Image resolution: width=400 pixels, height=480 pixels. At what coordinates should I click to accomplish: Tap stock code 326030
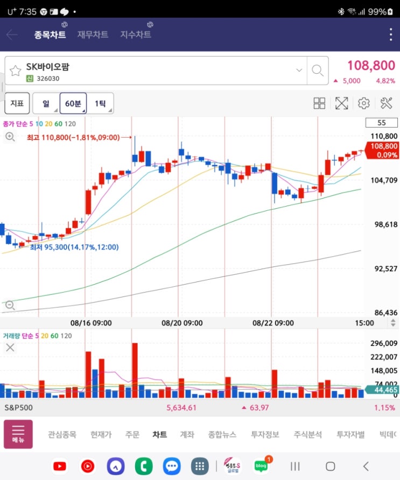[48, 79]
